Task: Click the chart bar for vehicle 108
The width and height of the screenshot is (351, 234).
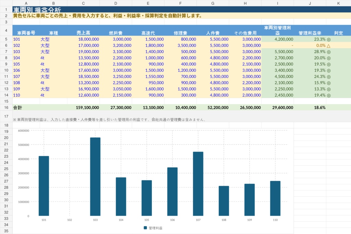Action: (x=224, y=201)
